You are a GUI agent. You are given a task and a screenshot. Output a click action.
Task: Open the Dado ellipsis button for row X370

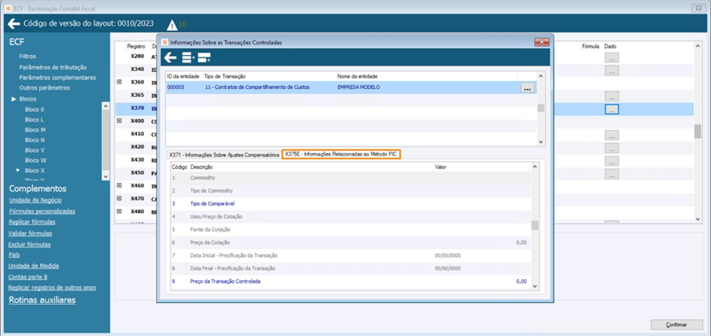(x=611, y=109)
